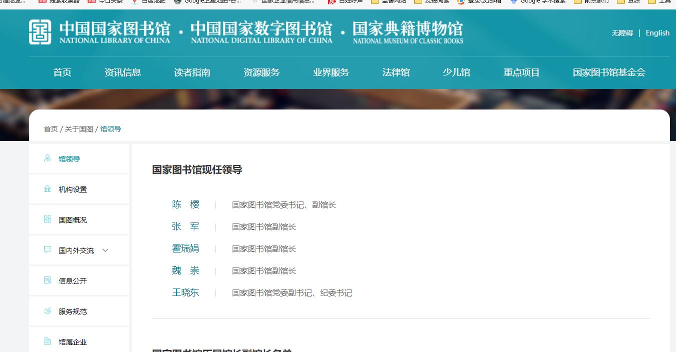
Task: Expand the 国内外交流 sidebar chevron
Action: point(105,250)
